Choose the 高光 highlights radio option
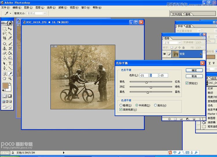217x157 pixels. [x=155, y=105]
